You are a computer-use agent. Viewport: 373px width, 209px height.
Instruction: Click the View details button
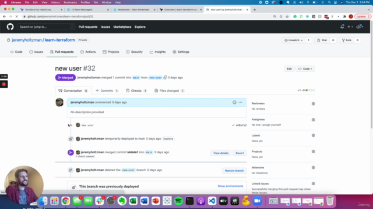(x=221, y=153)
